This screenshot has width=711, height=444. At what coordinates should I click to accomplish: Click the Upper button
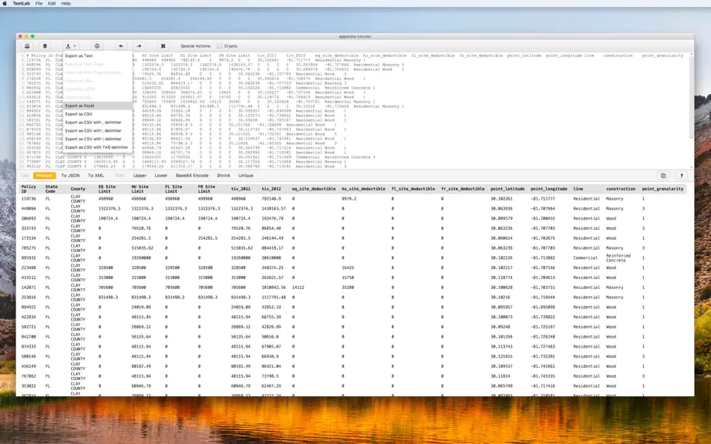point(140,175)
